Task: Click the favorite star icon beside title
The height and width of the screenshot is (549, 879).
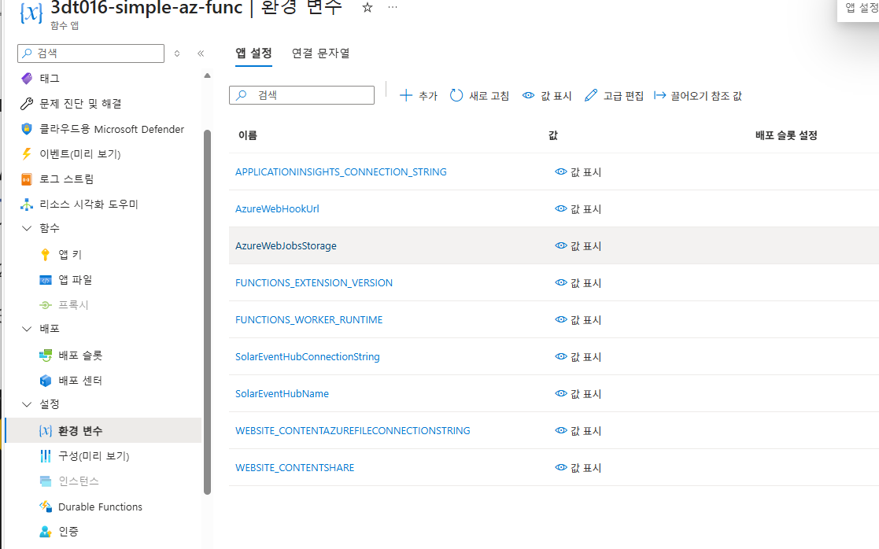Action: pos(367,7)
